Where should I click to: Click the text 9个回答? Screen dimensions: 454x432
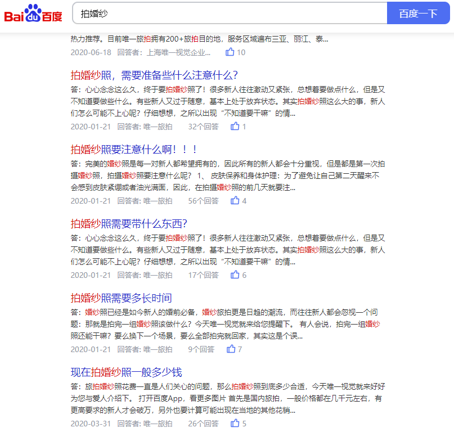tap(201, 349)
